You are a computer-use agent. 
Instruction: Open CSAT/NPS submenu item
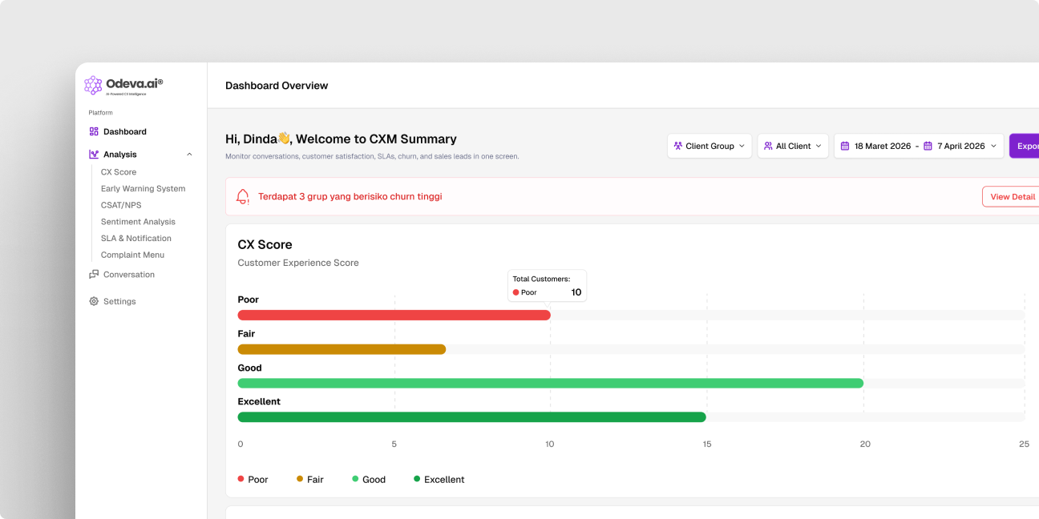121,205
